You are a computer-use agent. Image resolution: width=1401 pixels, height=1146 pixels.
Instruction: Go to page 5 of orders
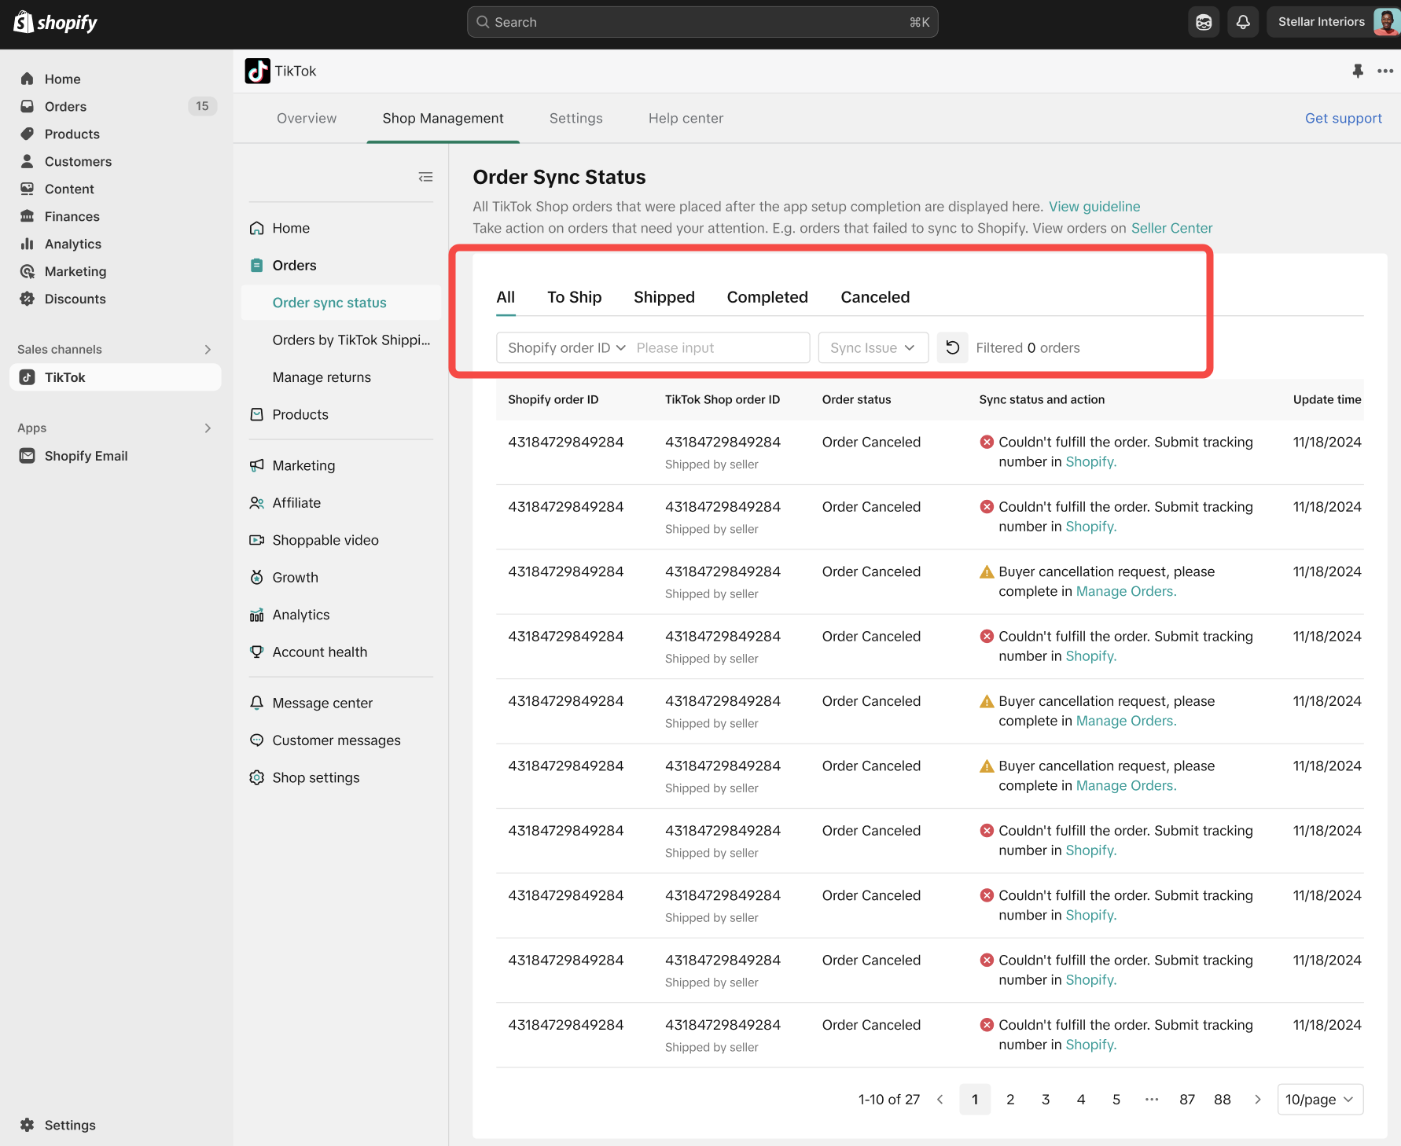[1116, 1100]
